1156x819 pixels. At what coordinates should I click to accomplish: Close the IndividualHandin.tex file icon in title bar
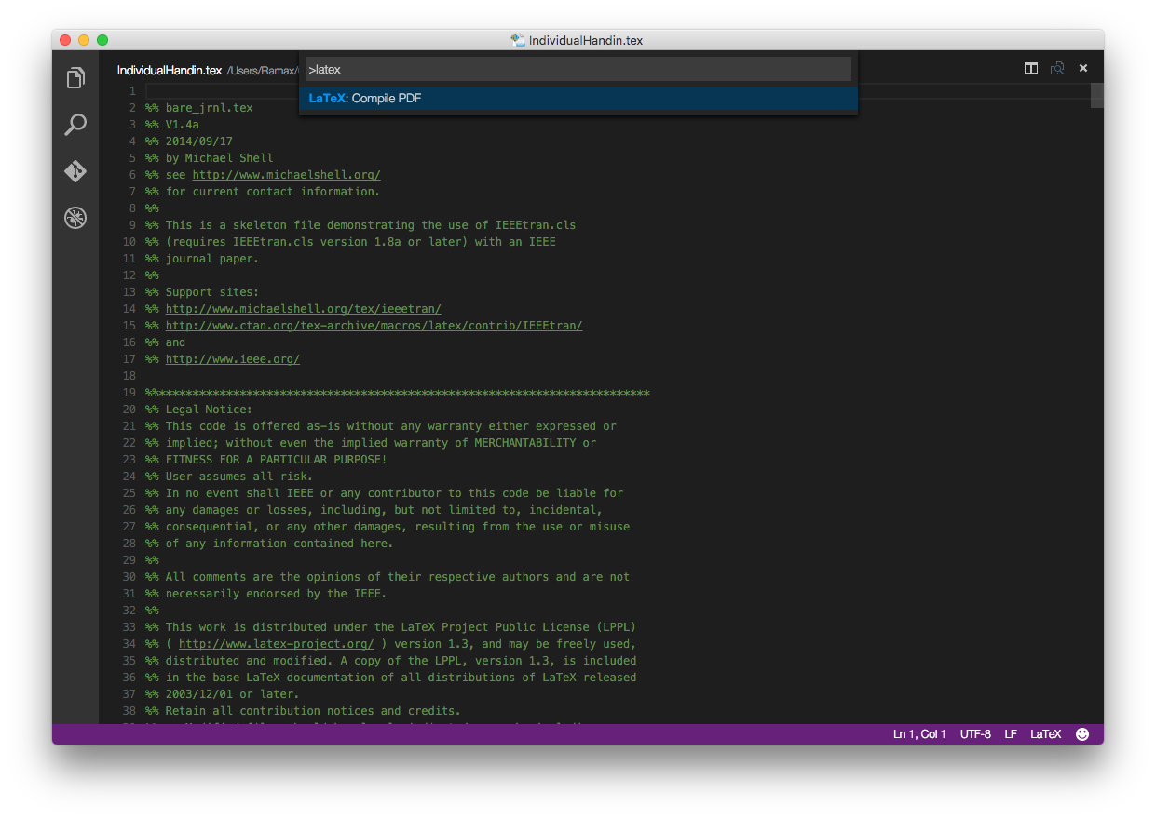pos(1083,68)
